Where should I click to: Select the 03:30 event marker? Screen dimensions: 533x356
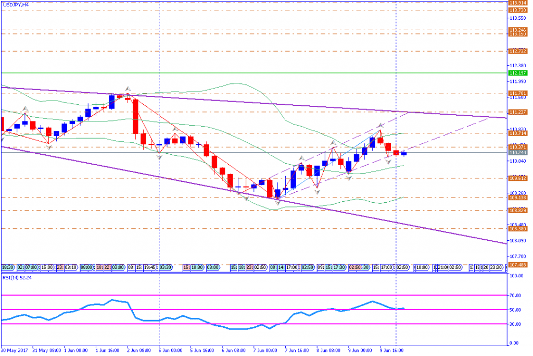pos(166,267)
